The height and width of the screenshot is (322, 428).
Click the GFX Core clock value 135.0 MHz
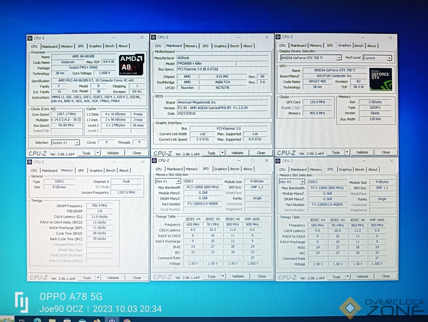[x=317, y=102]
